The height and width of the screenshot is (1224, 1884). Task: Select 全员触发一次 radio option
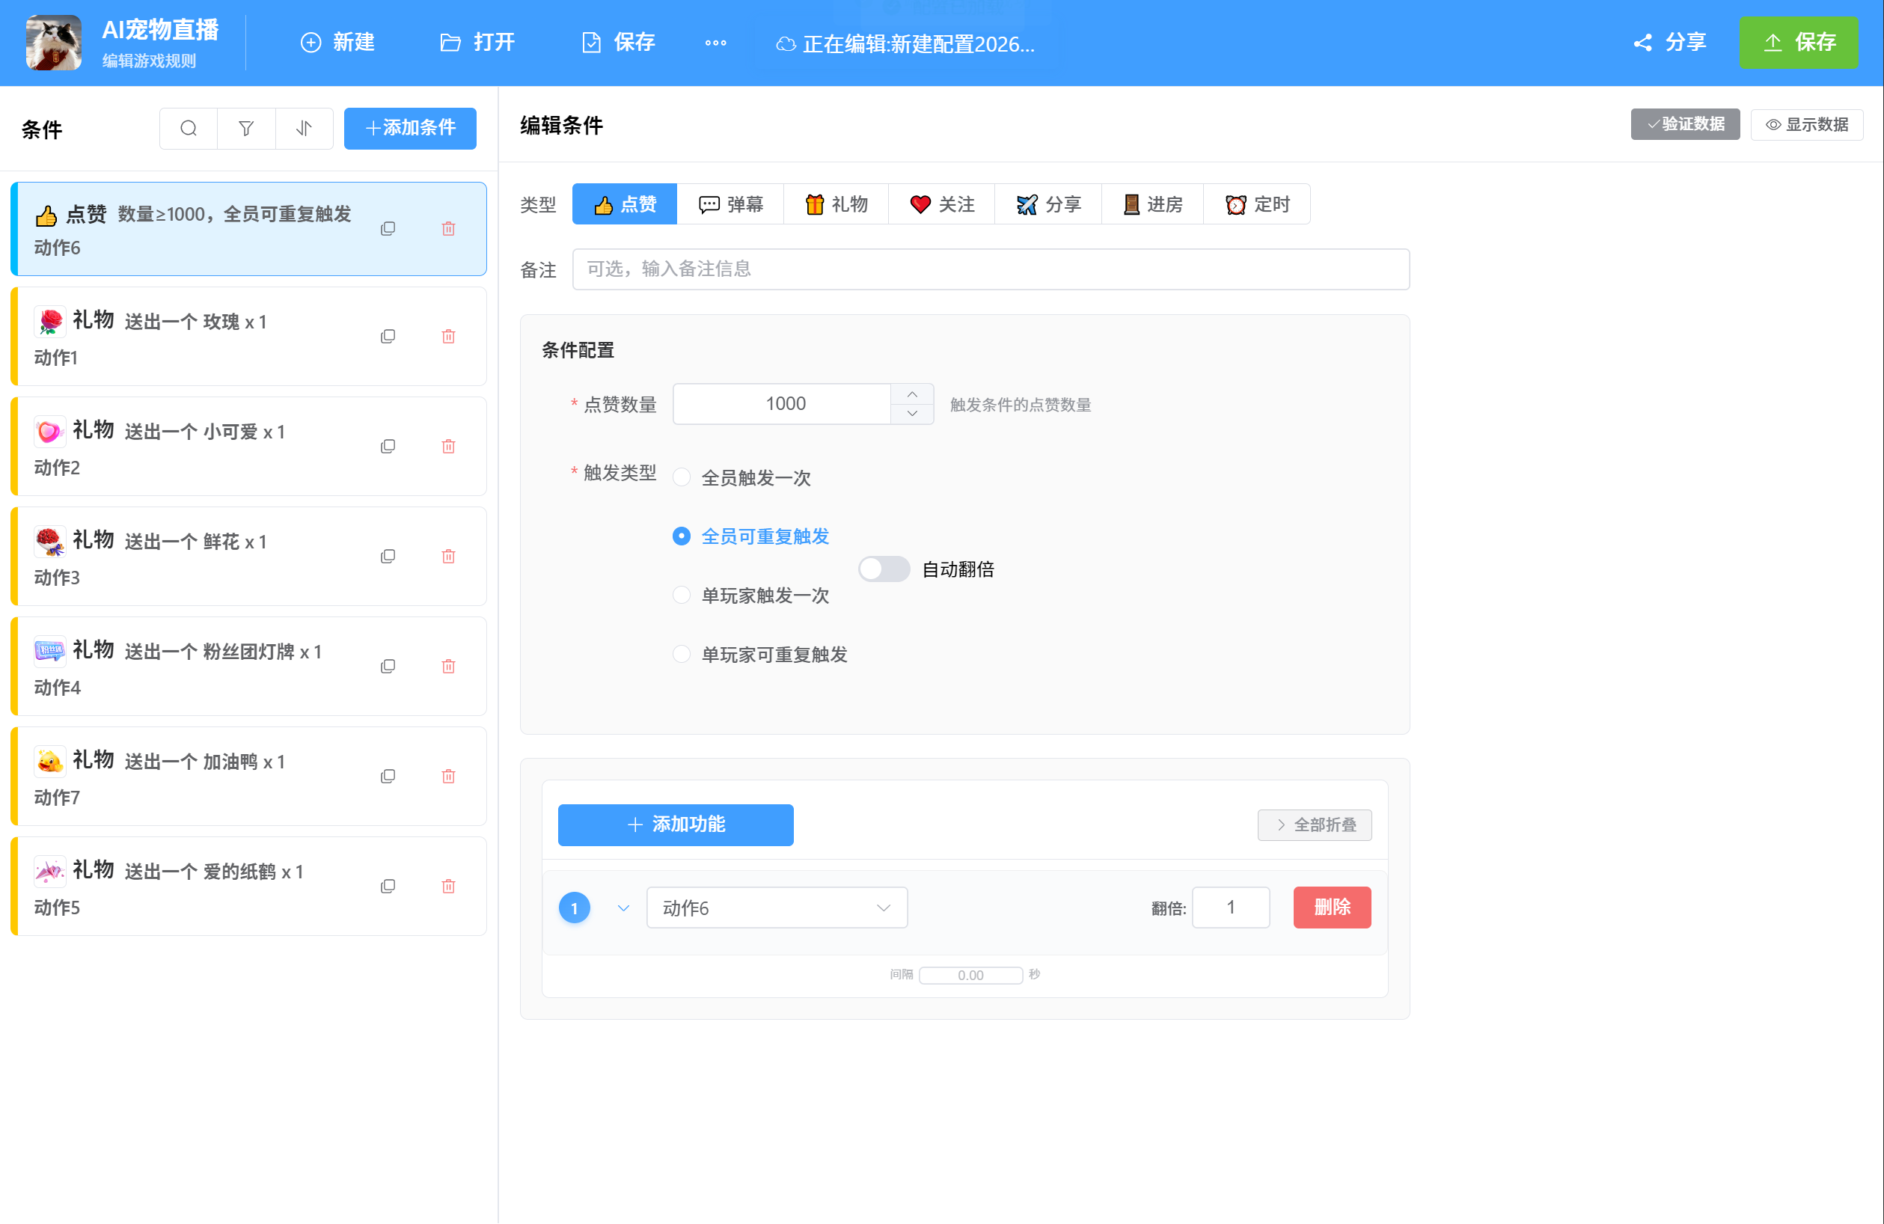pyautogui.click(x=682, y=477)
